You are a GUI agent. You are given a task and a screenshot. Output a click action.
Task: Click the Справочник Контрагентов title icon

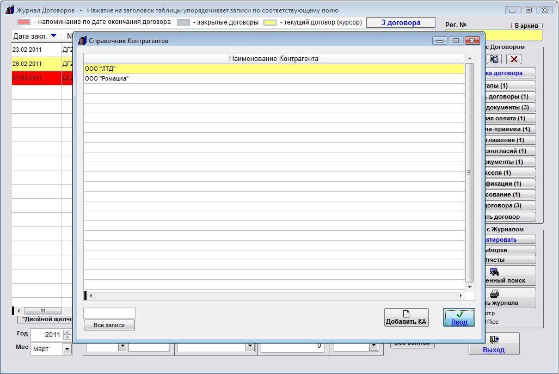82,41
